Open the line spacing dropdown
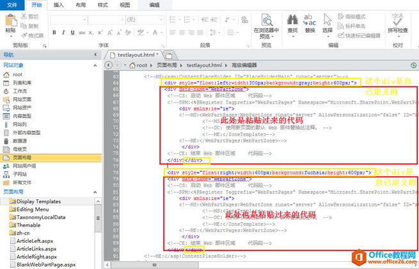The height and width of the screenshot is (269, 419). coord(214,33)
